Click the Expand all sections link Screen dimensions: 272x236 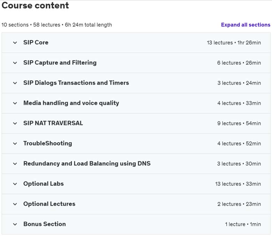pyautogui.click(x=245, y=25)
